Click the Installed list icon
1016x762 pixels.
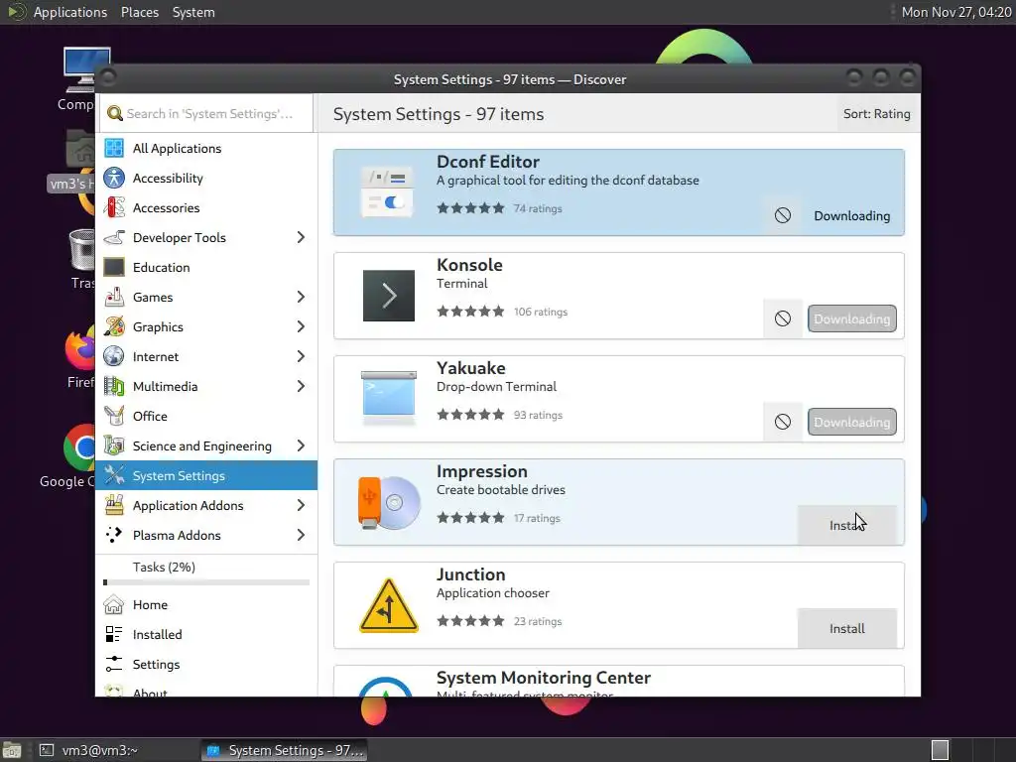pos(114,634)
